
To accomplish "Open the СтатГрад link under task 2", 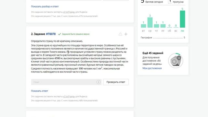I will pos(69,97).
